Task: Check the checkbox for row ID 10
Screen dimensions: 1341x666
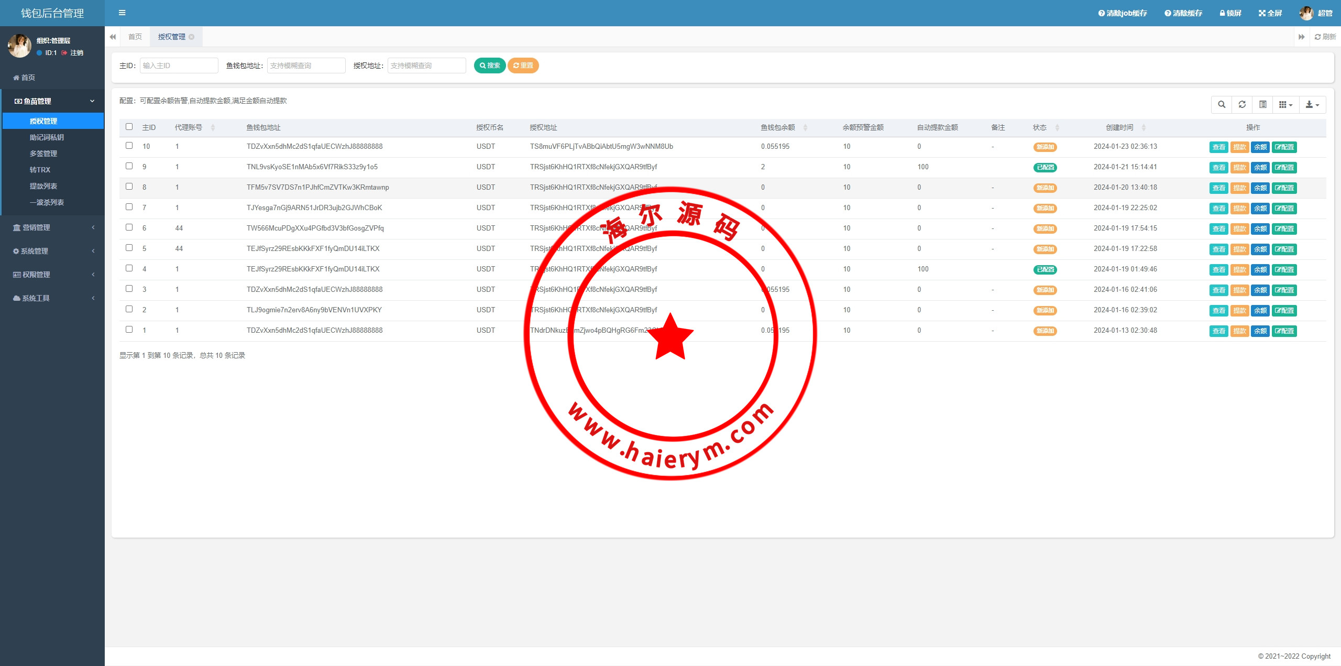Action: pos(129,146)
